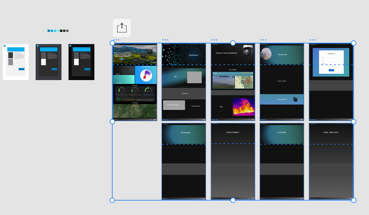Click the social icon in the NETWORK artboard footer
369x215 pixels.
coord(202,198)
